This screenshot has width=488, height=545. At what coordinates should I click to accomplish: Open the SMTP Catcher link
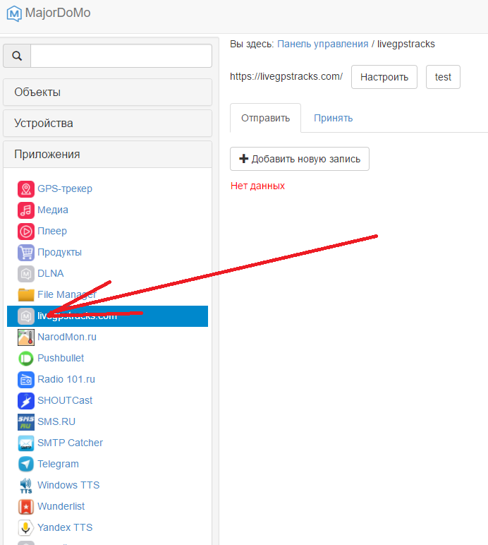point(70,443)
